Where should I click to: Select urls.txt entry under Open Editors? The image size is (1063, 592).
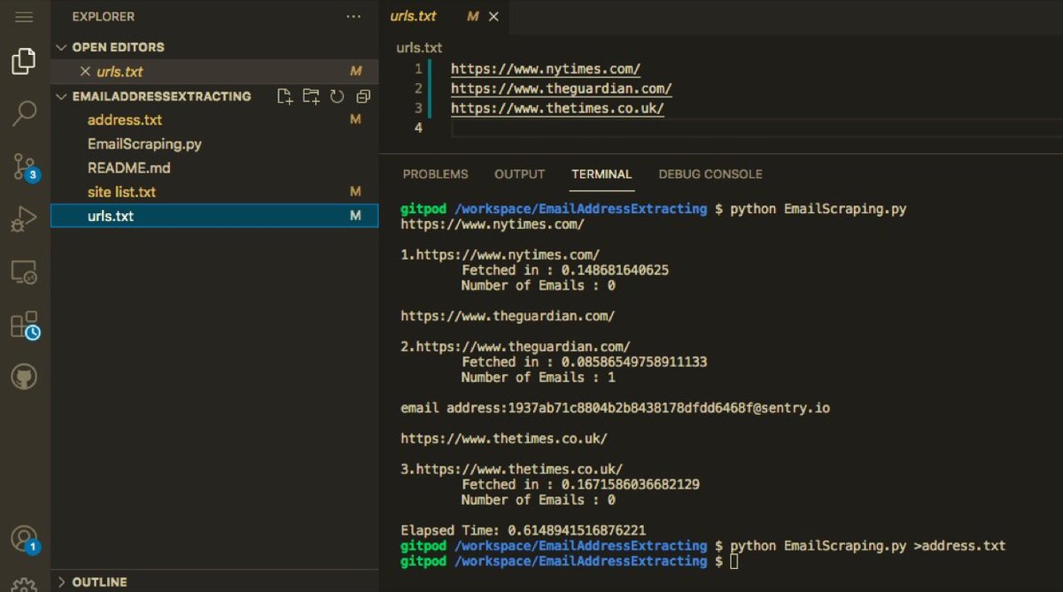point(214,72)
